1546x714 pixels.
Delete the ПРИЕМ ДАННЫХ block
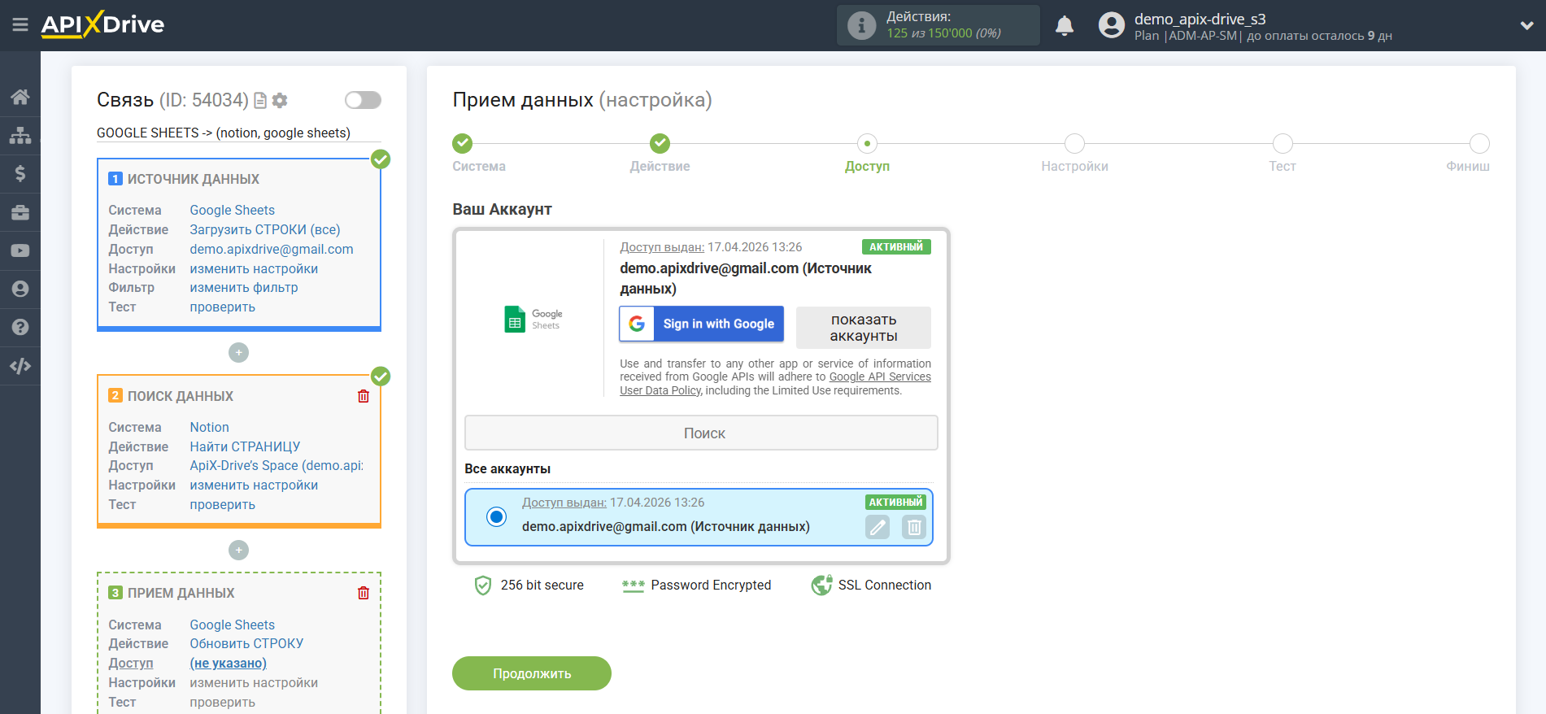364,593
